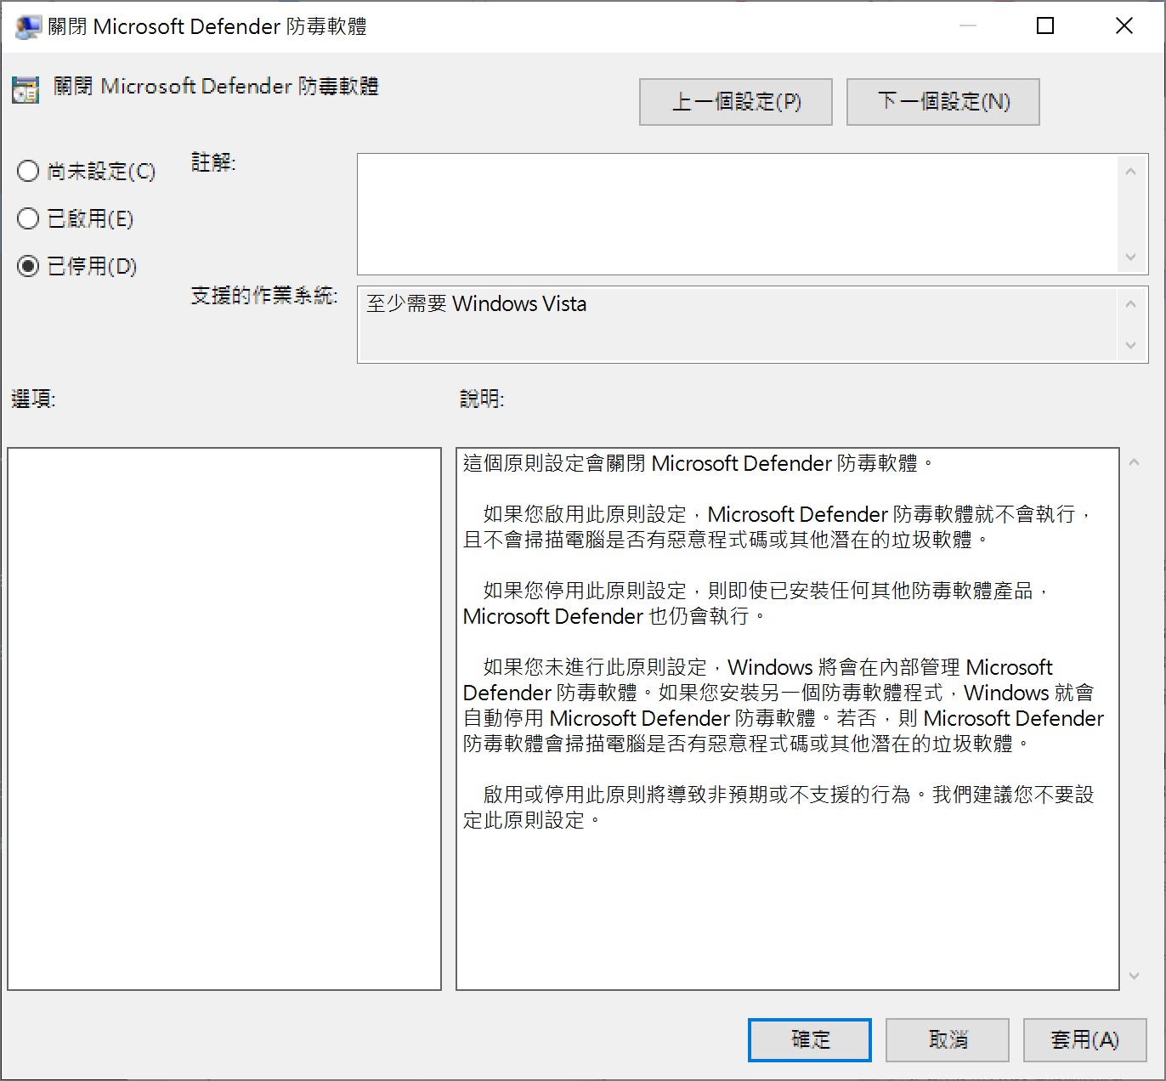This screenshot has width=1166, height=1081.
Task: Click the policy setting icon beside heading
Action: 25,89
